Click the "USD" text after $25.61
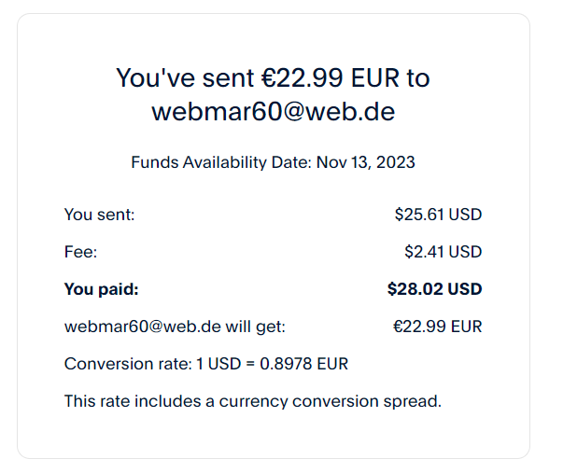The height and width of the screenshot is (473, 563). point(465,215)
